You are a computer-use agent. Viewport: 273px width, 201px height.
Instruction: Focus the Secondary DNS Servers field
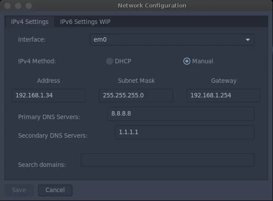click(185, 132)
